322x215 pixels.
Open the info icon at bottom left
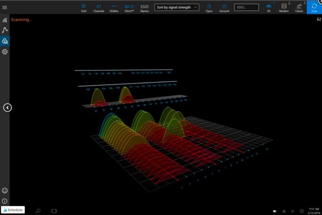click(x=5, y=201)
